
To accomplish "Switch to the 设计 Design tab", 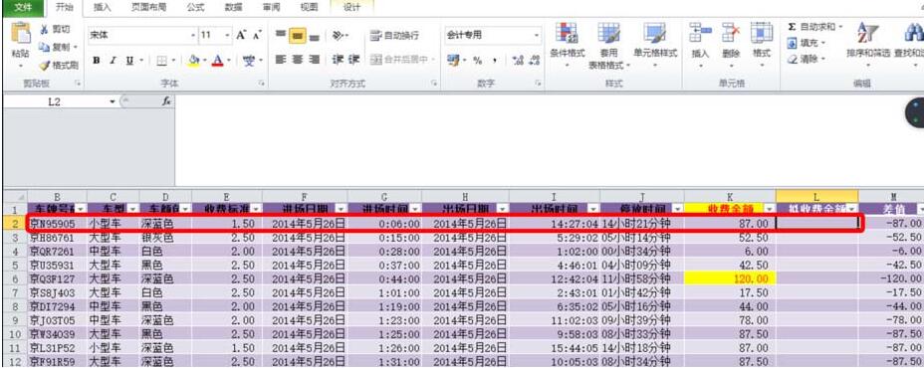I will pyautogui.click(x=351, y=8).
